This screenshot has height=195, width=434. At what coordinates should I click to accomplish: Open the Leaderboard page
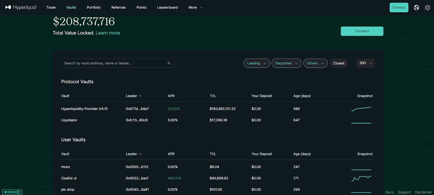(x=168, y=8)
